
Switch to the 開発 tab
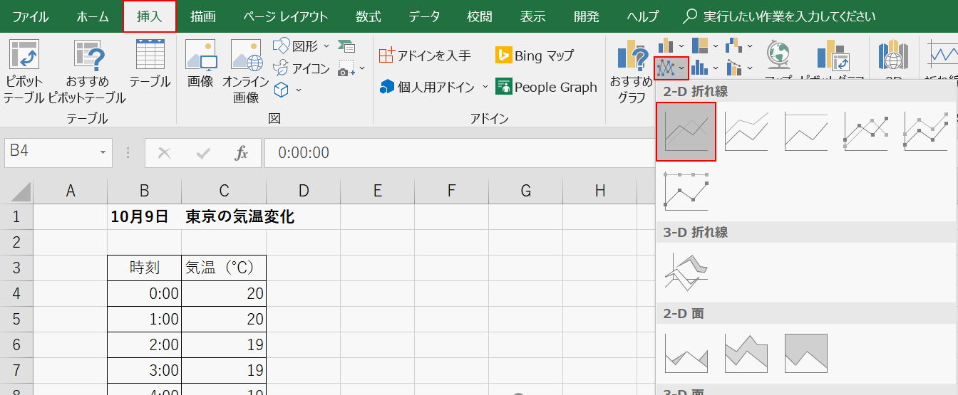[x=586, y=16]
